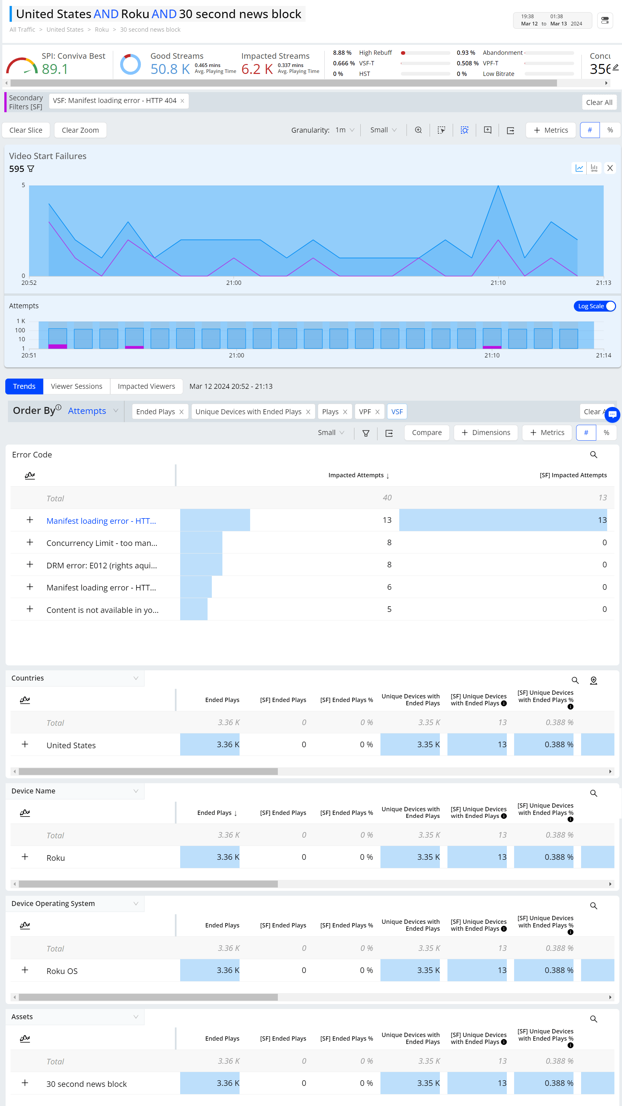The image size is (622, 1106).
Task: Open the Small size dropdown in chart toolbar
Action: tap(383, 130)
